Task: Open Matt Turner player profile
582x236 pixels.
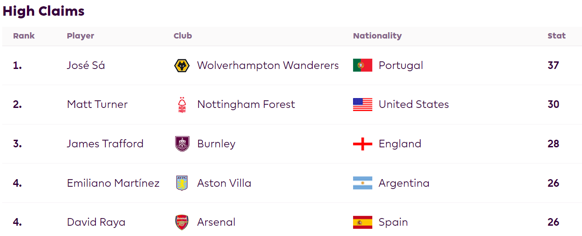Action: point(97,105)
